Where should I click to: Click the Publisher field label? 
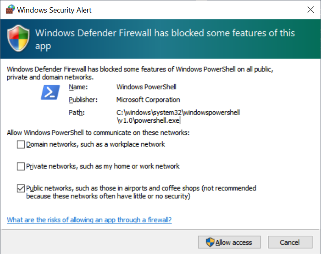(x=84, y=100)
